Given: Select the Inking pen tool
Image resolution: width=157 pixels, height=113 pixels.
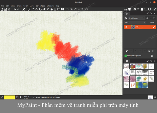Looking at the screenshot, I should click(x=44, y=9).
